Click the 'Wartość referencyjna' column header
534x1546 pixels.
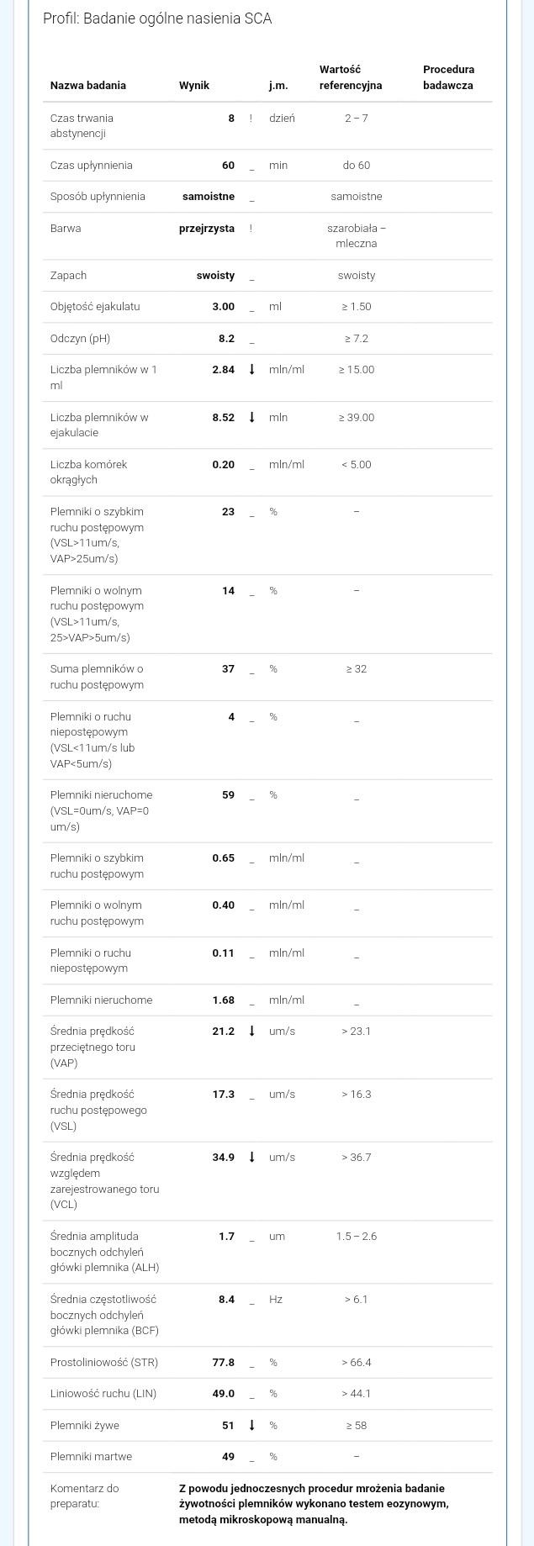point(351,77)
